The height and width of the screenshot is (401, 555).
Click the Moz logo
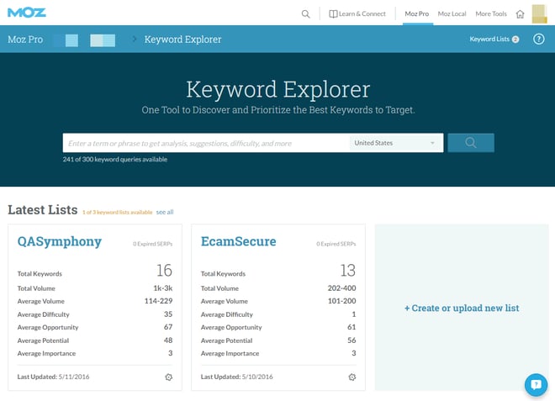(x=28, y=13)
